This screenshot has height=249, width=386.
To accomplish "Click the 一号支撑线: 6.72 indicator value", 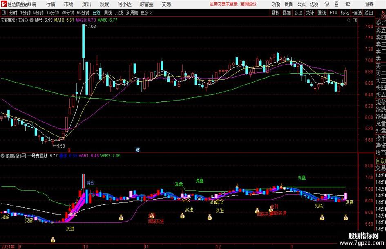I will click(x=42, y=156).
